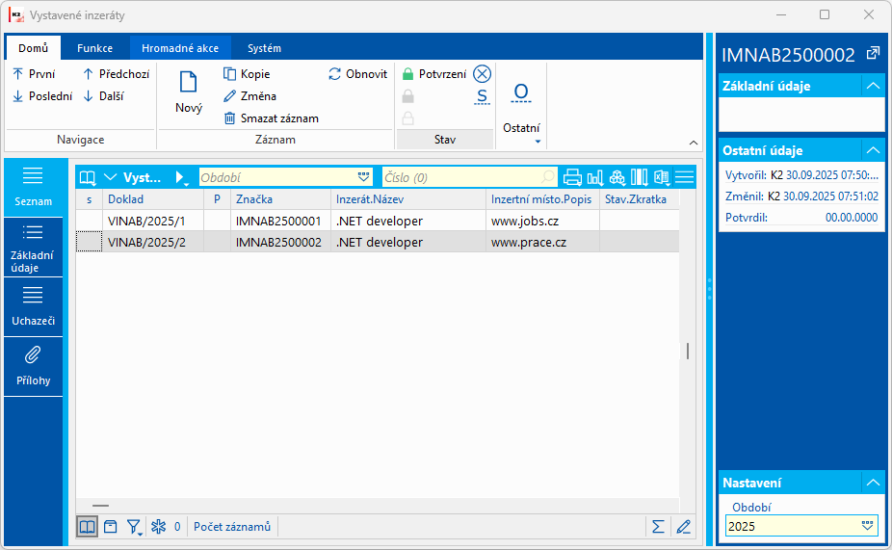Image resolution: width=892 pixels, height=550 pixels.
Task: Open the chart icon in the list toolbar
Action: tap(595, 177)
